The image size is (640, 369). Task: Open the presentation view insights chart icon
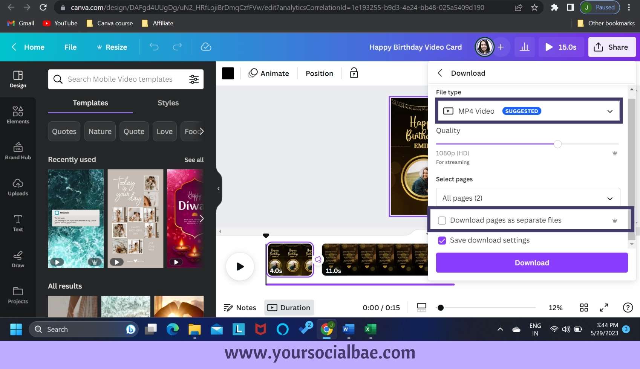[x=525, y=47]
